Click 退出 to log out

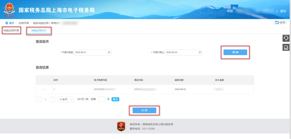[x=283, y=11]
